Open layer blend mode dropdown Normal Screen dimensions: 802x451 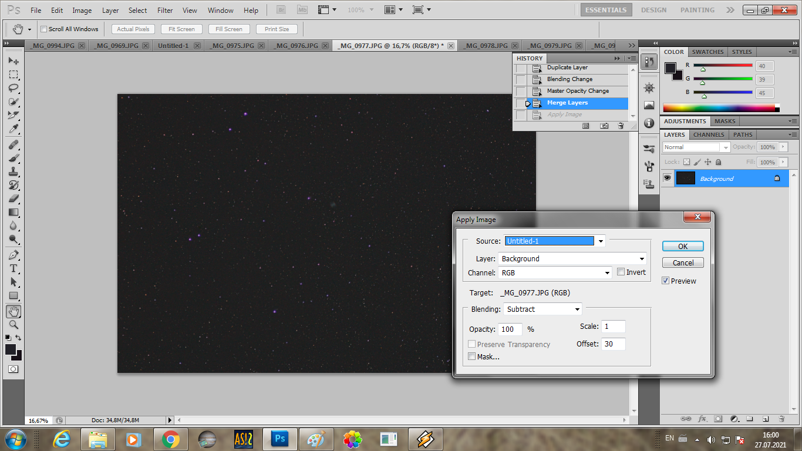(x=696, y=147)
